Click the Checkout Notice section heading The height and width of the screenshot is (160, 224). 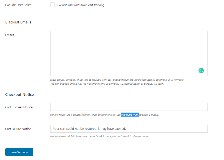tap(19, 95)
